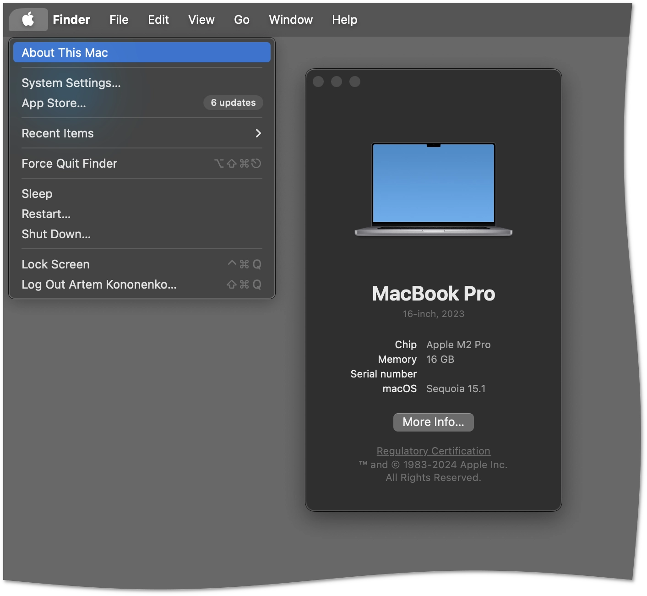Click the More Info… button
647x596 pixels.
pyautogui.click(x=433, y=422)
